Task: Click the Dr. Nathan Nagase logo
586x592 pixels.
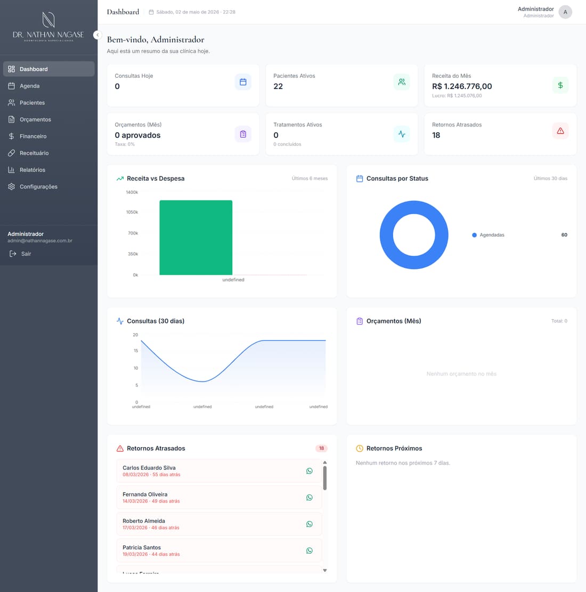Action: tap(48, 27)
